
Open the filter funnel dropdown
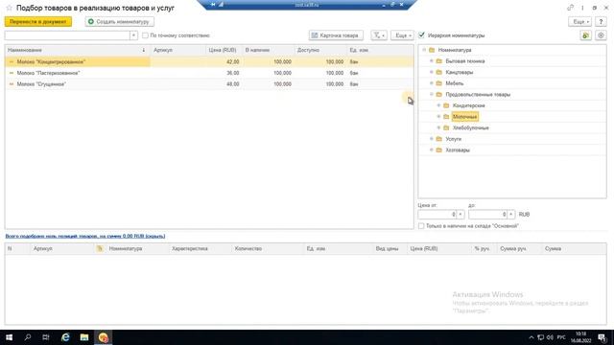(379, 35)
